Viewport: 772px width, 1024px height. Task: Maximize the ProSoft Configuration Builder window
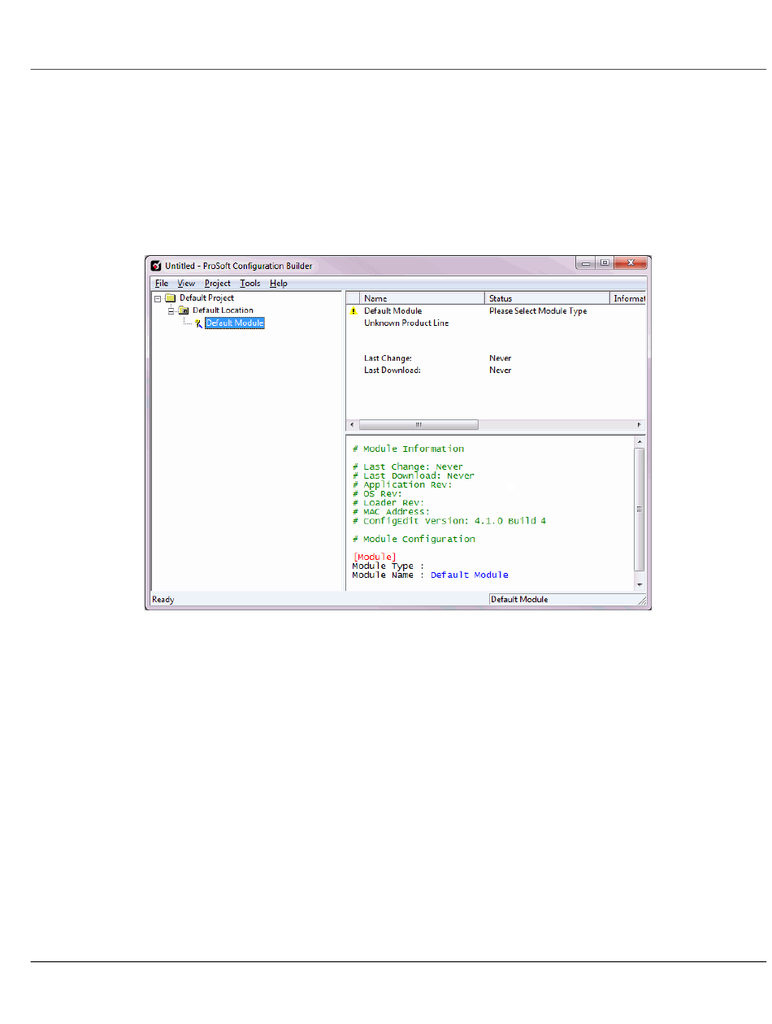click(x=605, y=263)
